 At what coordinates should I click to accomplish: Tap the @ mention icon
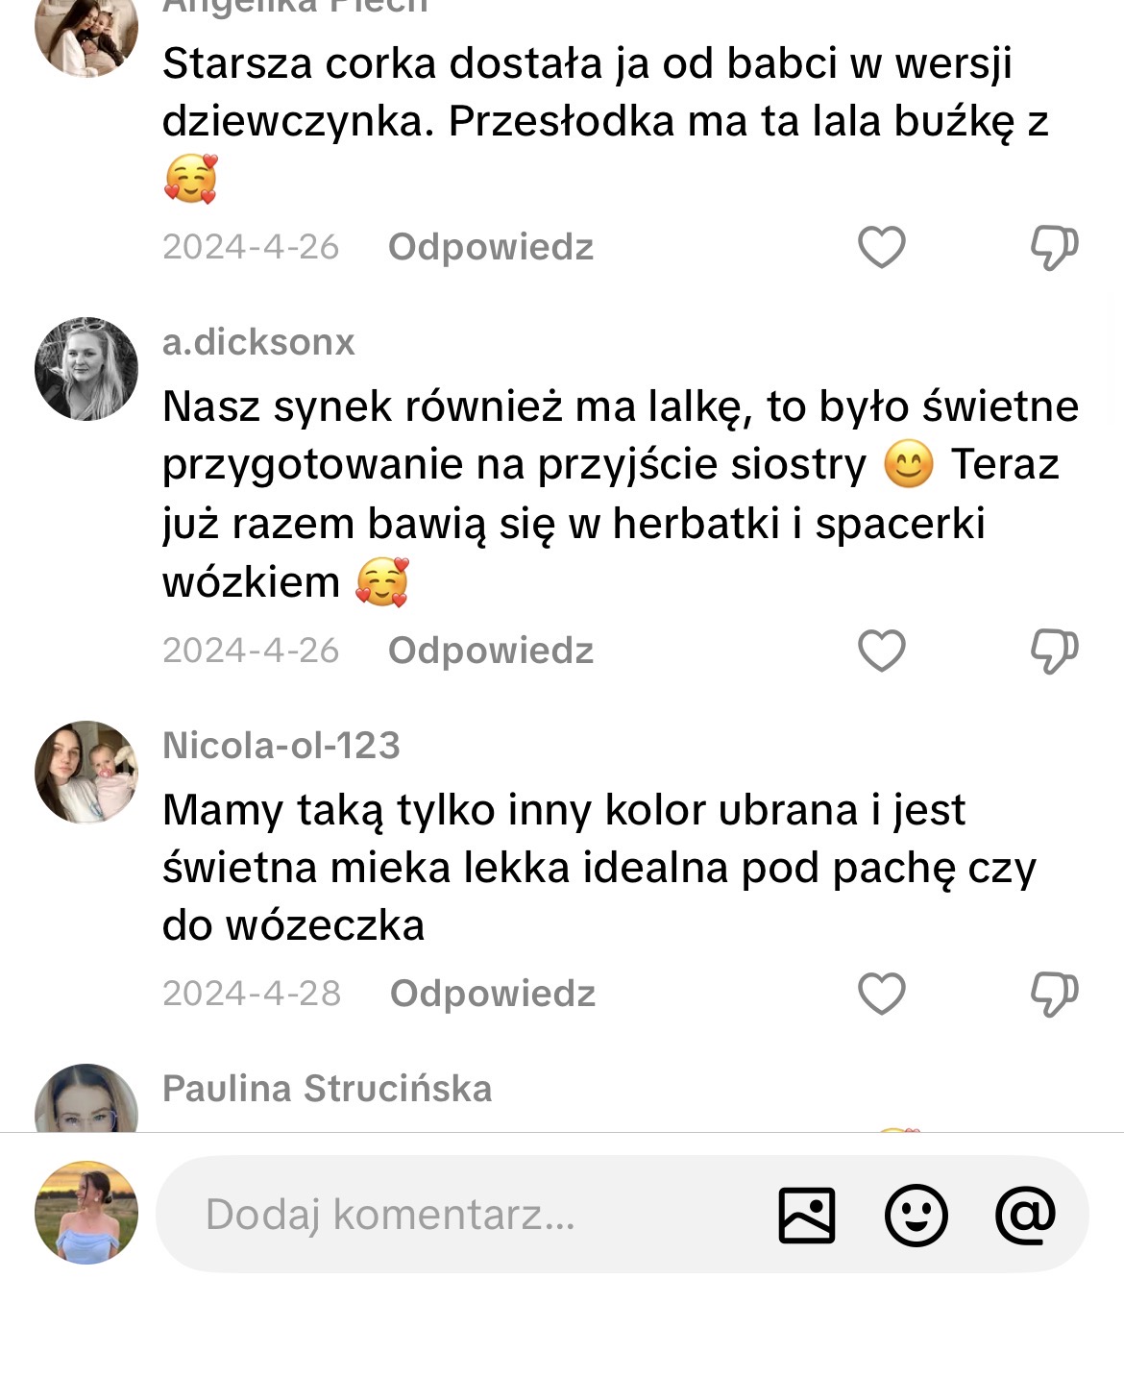tap(1025, 1215)
